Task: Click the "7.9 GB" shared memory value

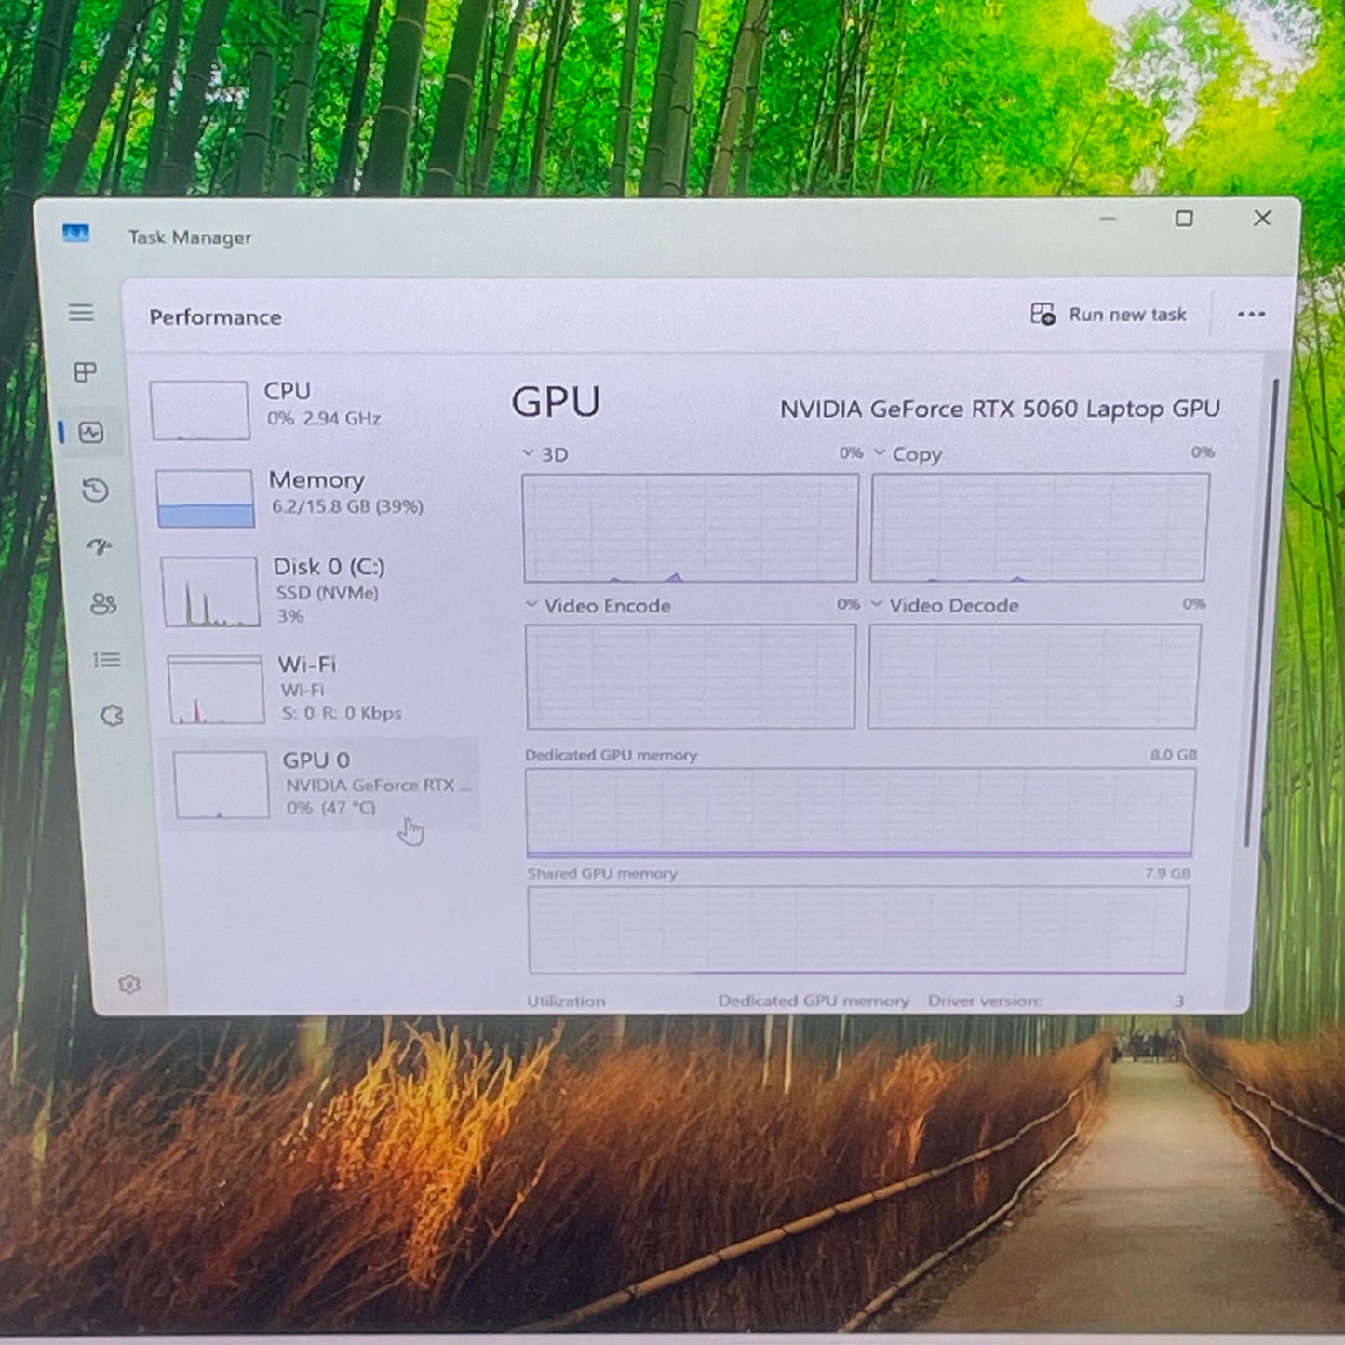Action: click(x=1167, y=873)
